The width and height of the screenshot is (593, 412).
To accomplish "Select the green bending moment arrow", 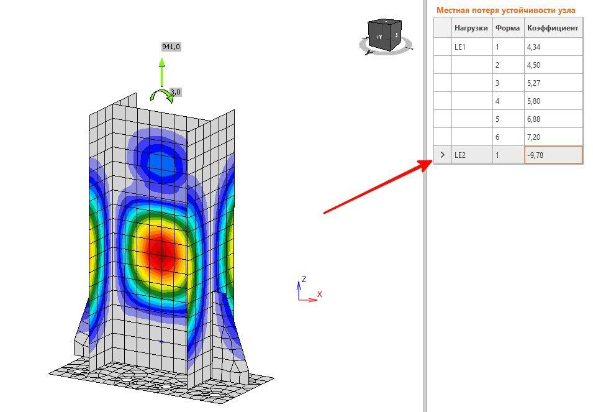I will 162,96.
